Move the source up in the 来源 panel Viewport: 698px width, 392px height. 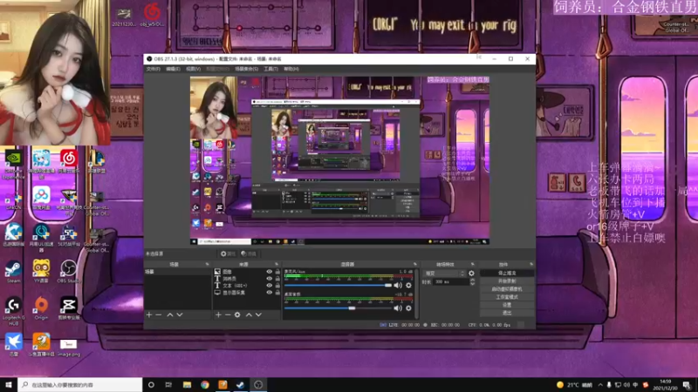pyautogui.click(x=249, y=314)
